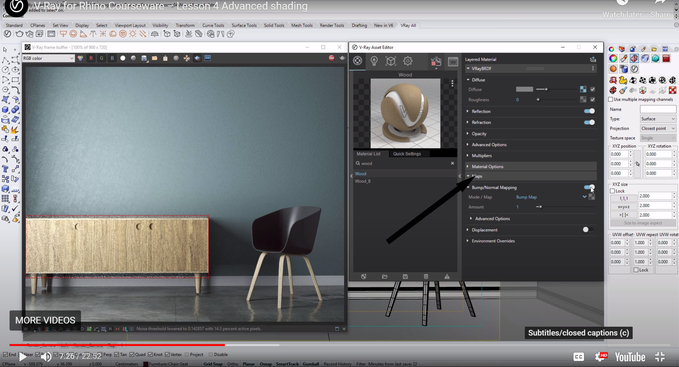This screenshot has height=367, width=679.
Task: Click the green G channel button in frame buffer
Action: tap(101, 58)
